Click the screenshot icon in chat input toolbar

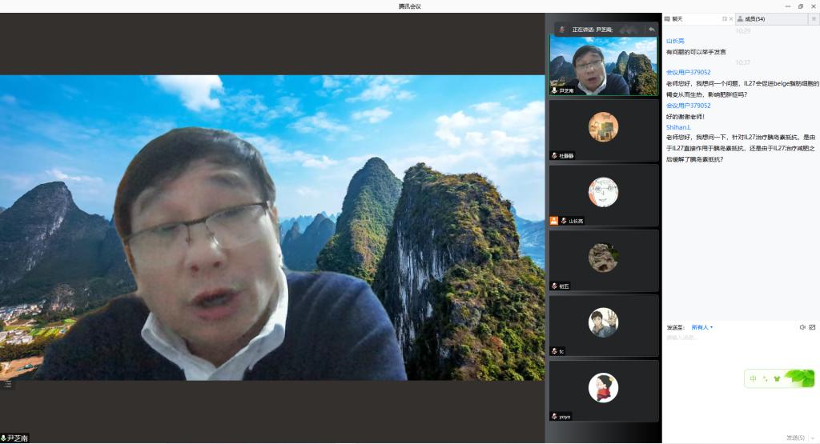812,327
